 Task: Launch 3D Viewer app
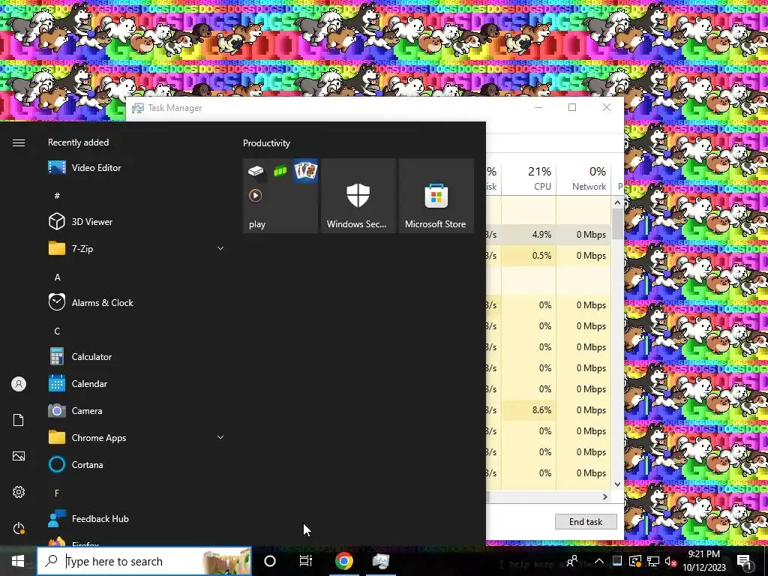click(x=135, y=221)
